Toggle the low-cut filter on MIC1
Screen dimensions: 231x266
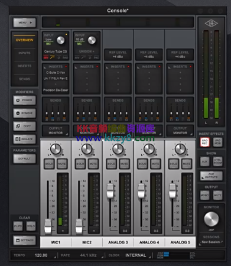(53, 58)
